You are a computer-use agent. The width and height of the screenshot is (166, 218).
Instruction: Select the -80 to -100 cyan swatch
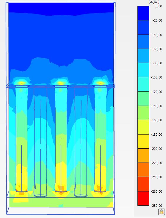click(x=143, y=70)
